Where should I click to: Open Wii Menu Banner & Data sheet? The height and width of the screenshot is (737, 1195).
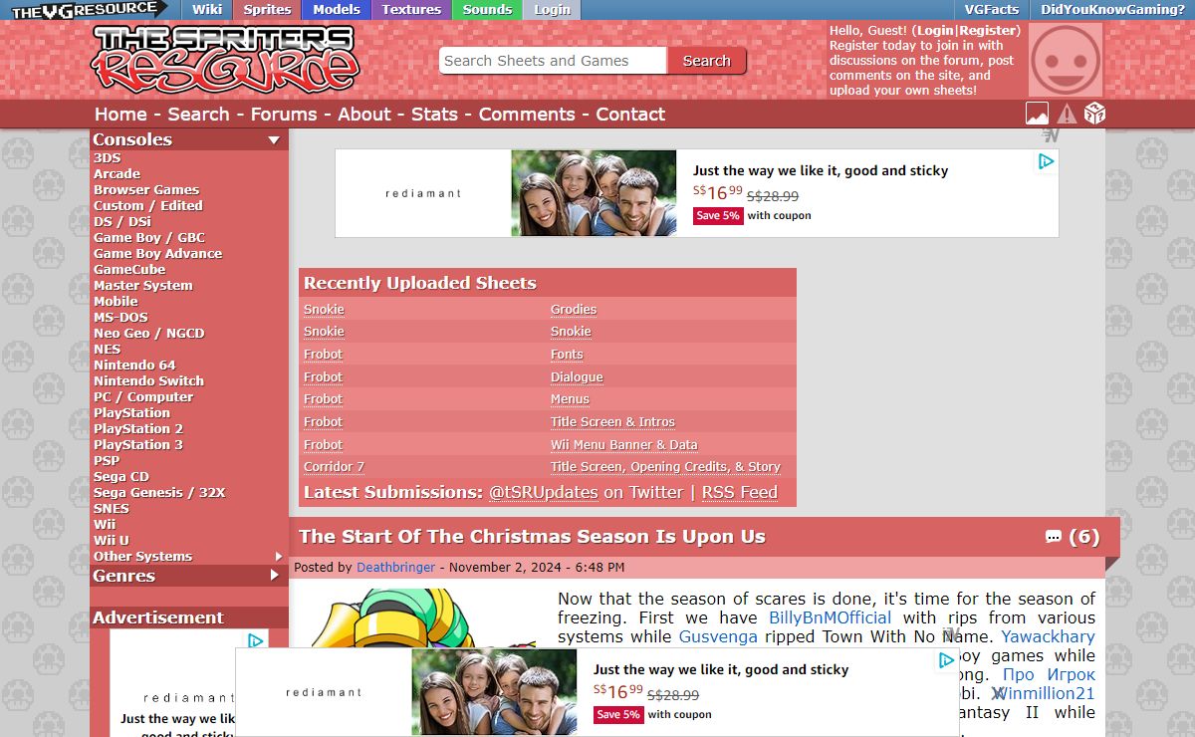click(x=623, y=445)
